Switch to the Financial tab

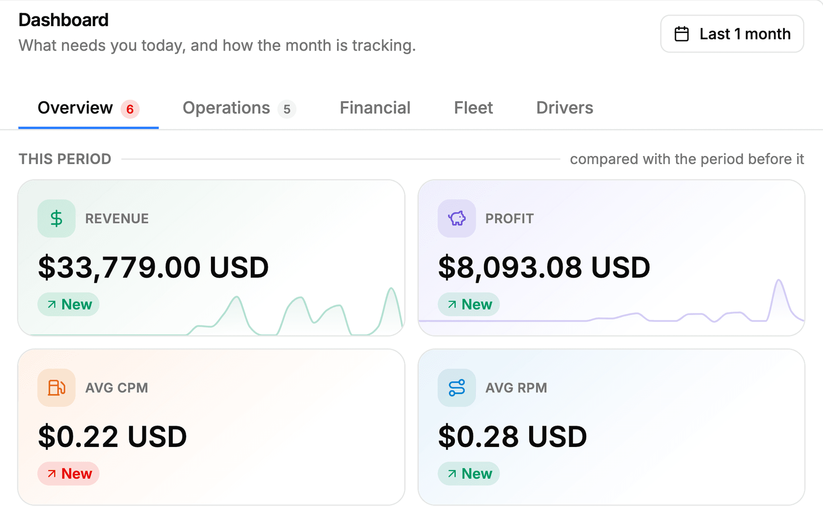pyautogui.click(x=375, y=108)
